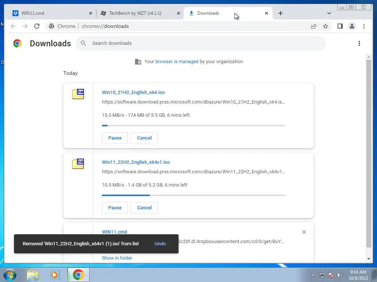Viewport: 377px width, 282px height.
Task: Click the page vertical scrollbar thumb
Action: coord(369,153)
